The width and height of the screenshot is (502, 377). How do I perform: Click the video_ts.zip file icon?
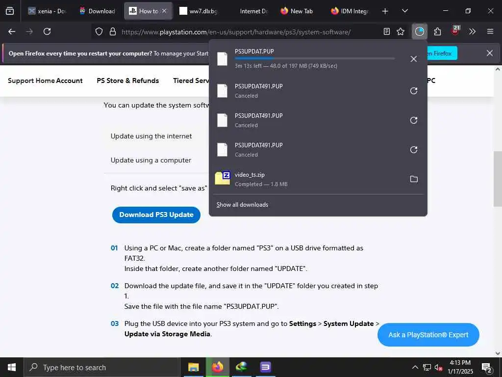coord(223,178)
